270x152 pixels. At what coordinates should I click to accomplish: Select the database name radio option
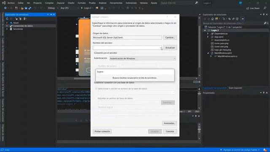(96, 89)
